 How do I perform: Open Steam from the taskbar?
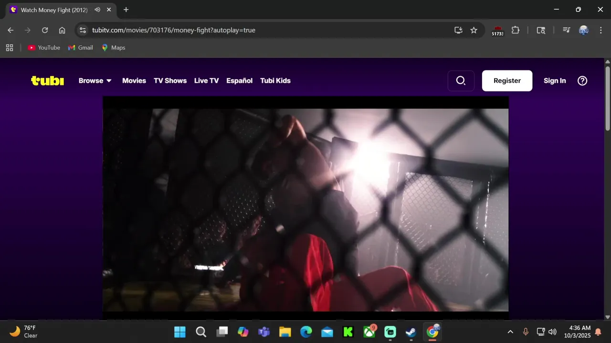click(411, 332)
